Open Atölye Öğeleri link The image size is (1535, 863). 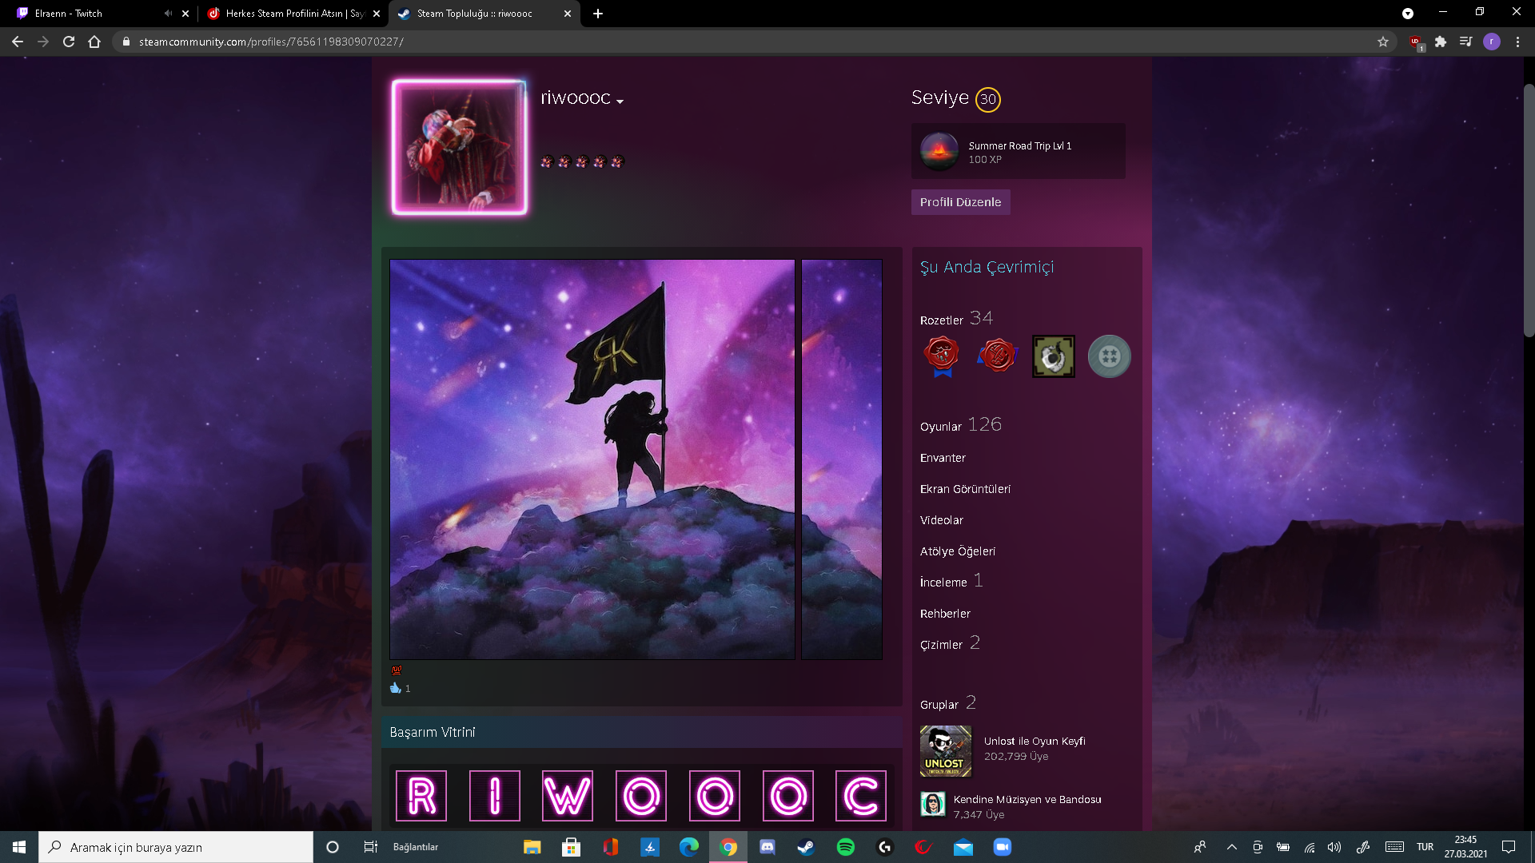click(x=958, y=551)
